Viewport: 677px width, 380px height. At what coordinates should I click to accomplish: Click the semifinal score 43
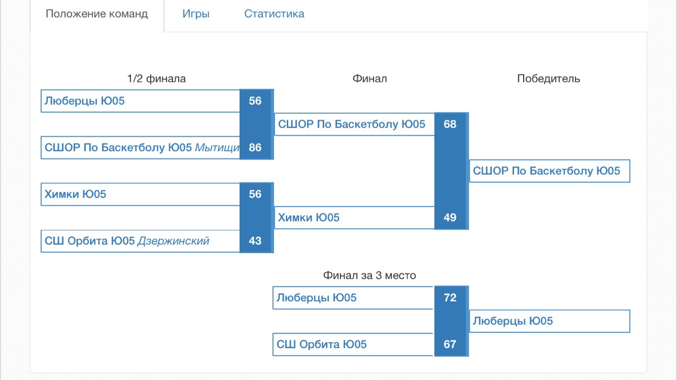pos(255,240)
